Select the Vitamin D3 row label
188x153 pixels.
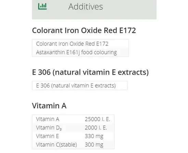pos(49,128)
